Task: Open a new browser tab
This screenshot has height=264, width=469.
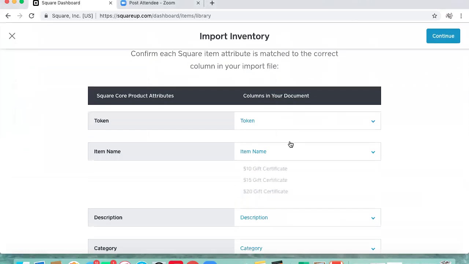Action: pos(212,3)
